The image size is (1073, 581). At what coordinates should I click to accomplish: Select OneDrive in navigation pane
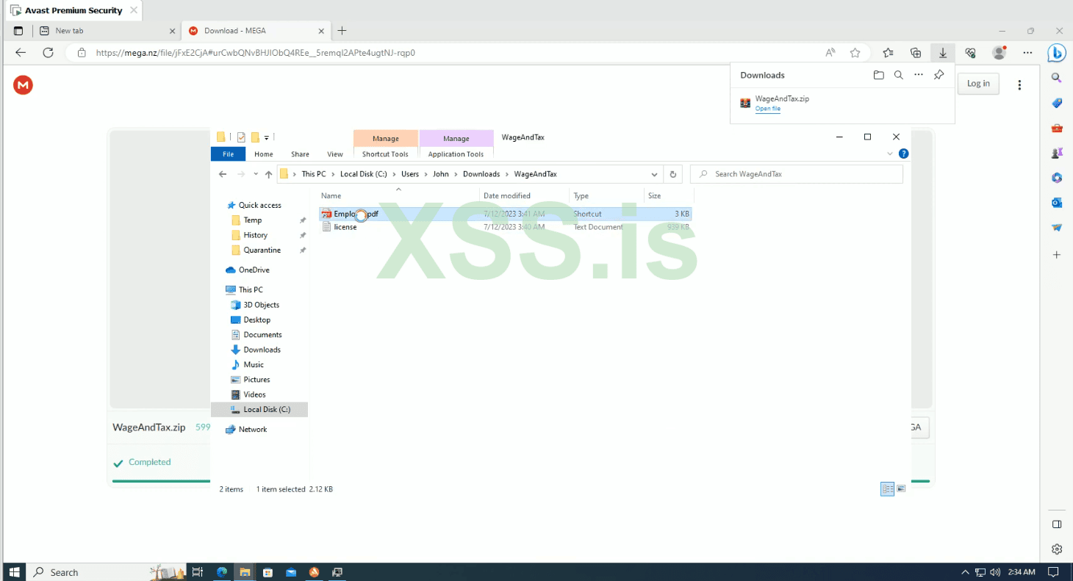(x=254, y=270)
